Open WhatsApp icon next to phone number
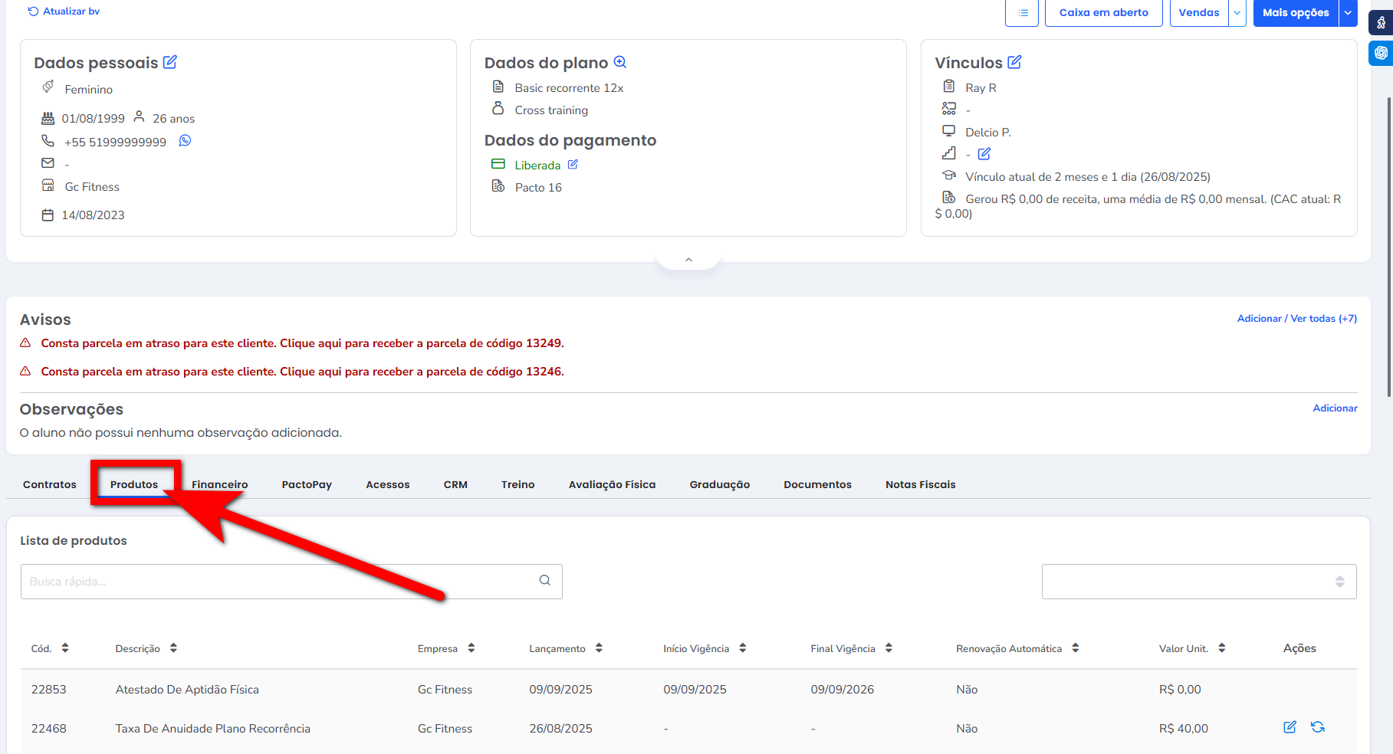The image size is (1393, 754). 185,141
